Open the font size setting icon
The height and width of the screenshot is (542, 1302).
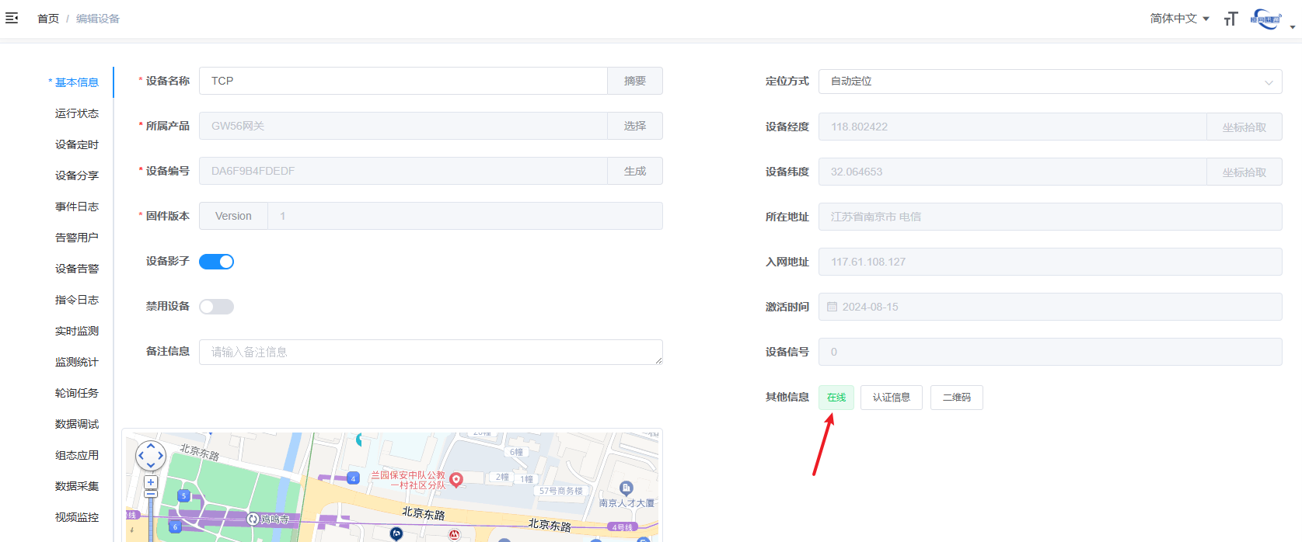pyautogui.click(x=1230, y=19)
